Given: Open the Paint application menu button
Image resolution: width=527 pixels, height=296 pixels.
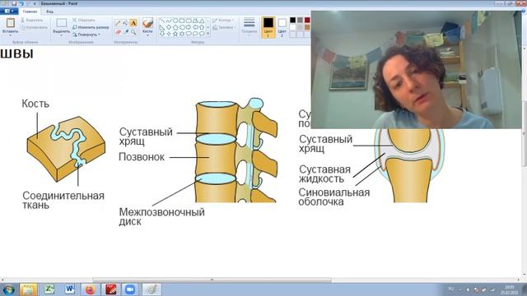Looking at the screenshot, I should click(x=9, y=11).
